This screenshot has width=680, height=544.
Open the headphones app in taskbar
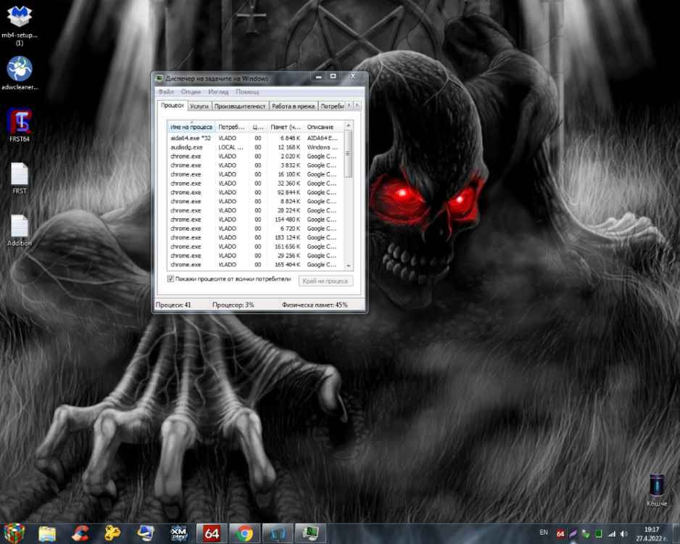click(278, 534)
